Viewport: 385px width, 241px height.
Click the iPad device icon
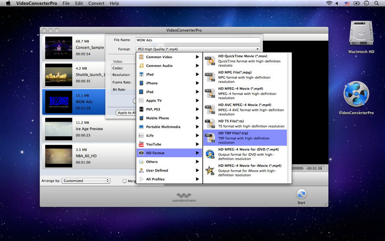(141, 92)
